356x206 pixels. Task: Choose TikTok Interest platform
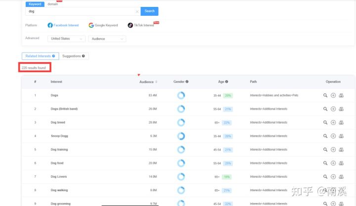[141, 25]
